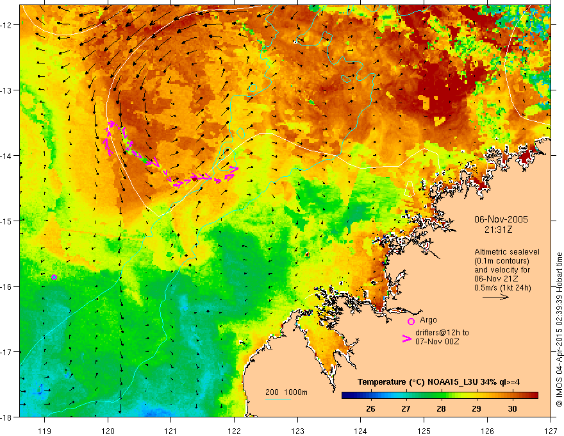Click the longitude label 121

pyautogui.click(x=171, y=431)
